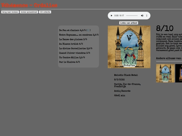Viewport: 182px width, 136px height.
Task: Click 'Links van artiest' button
Action: coord(129,23)
